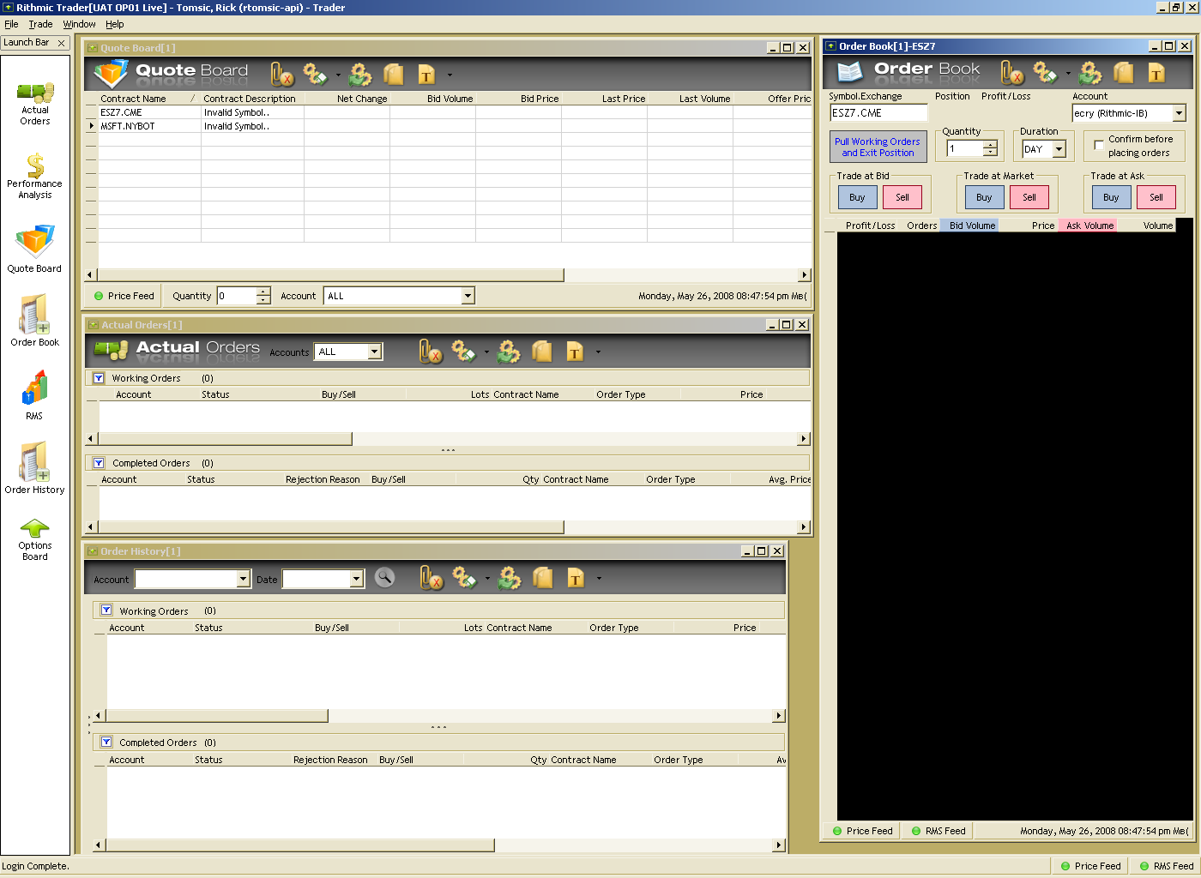This screenshot has width=1201, height=878.
Task: Close the Launch Bar panel
Action: pyautogui.click(x=61, y=43)
